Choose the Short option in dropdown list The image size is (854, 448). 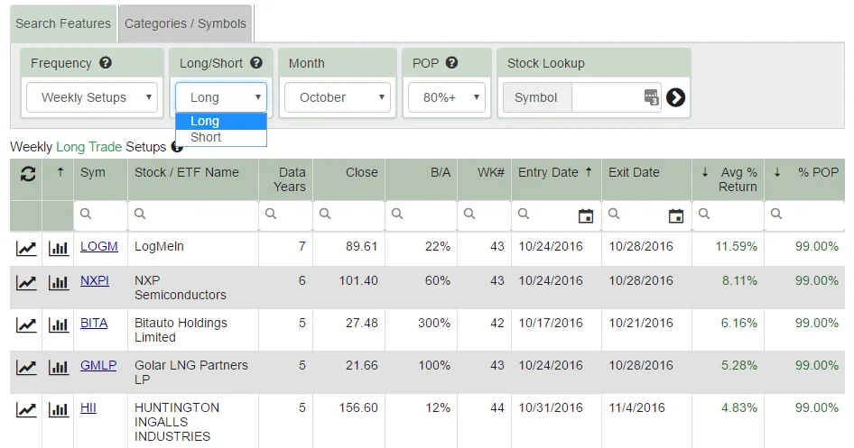(x=221, y=137)
